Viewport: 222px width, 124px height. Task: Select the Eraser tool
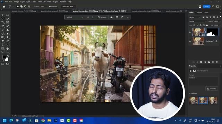click(x=8, y=34)
